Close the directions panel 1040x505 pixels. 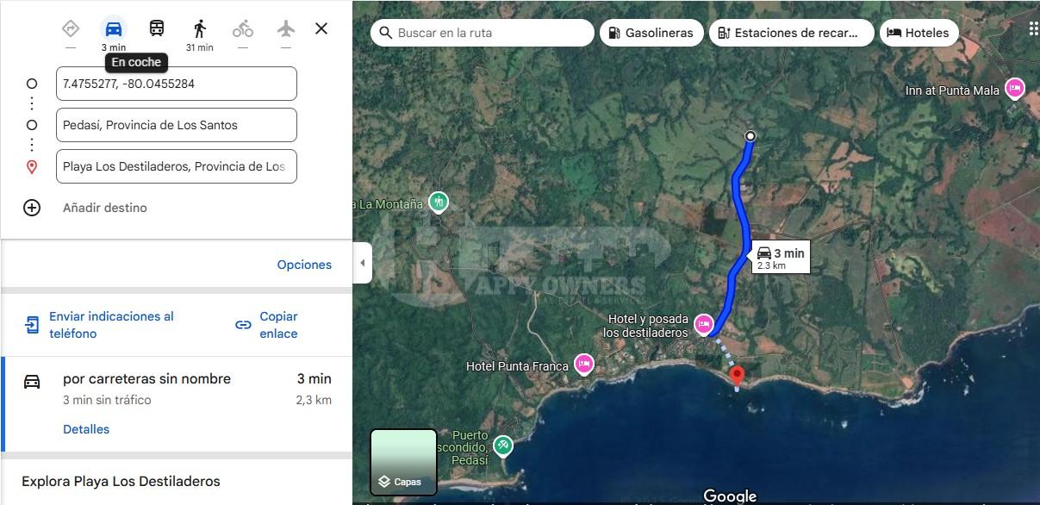[321, 28]
